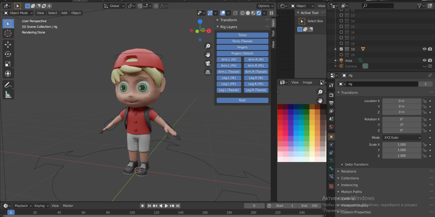Select the Annotate pencil tool
Viewport: 435px width, 217px height.
point(8,85)
